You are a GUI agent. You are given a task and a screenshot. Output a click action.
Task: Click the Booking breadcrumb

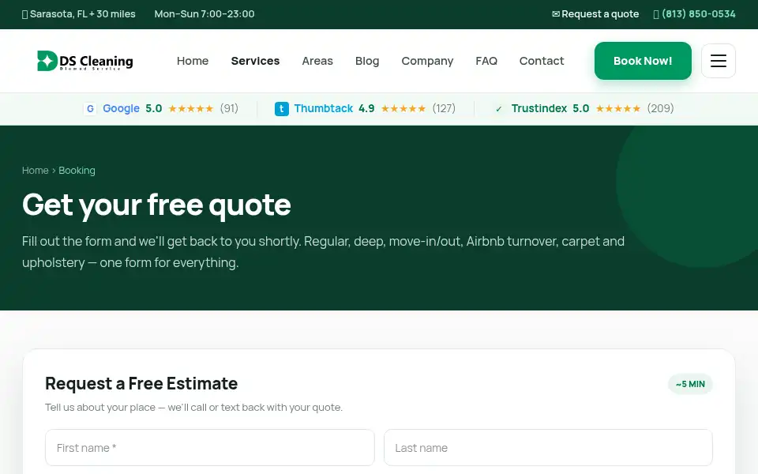(77, 171)
